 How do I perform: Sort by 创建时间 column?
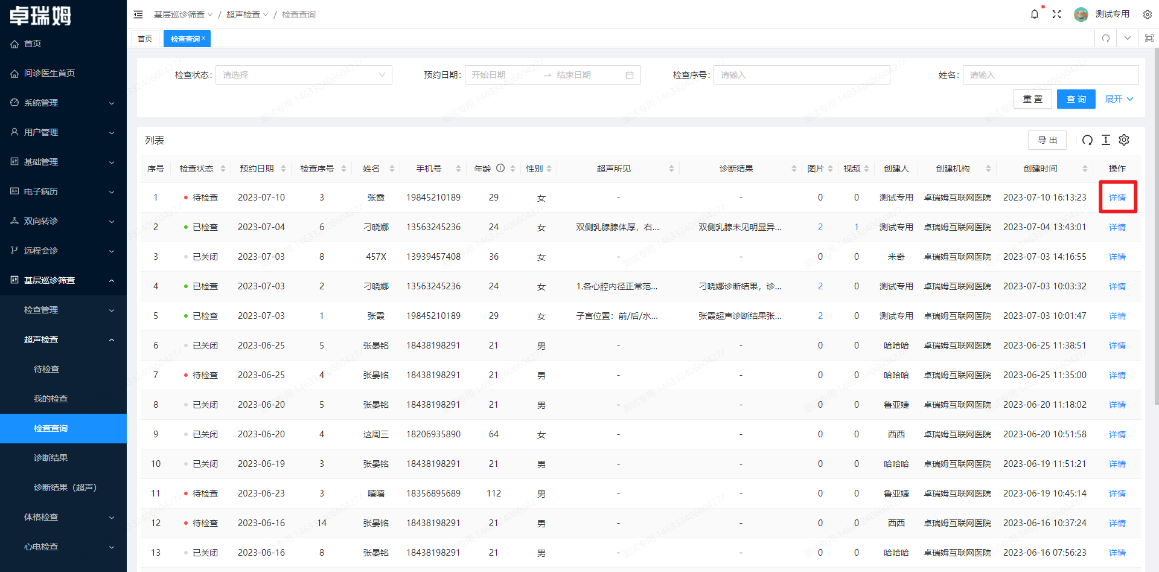coord(1085,169)
